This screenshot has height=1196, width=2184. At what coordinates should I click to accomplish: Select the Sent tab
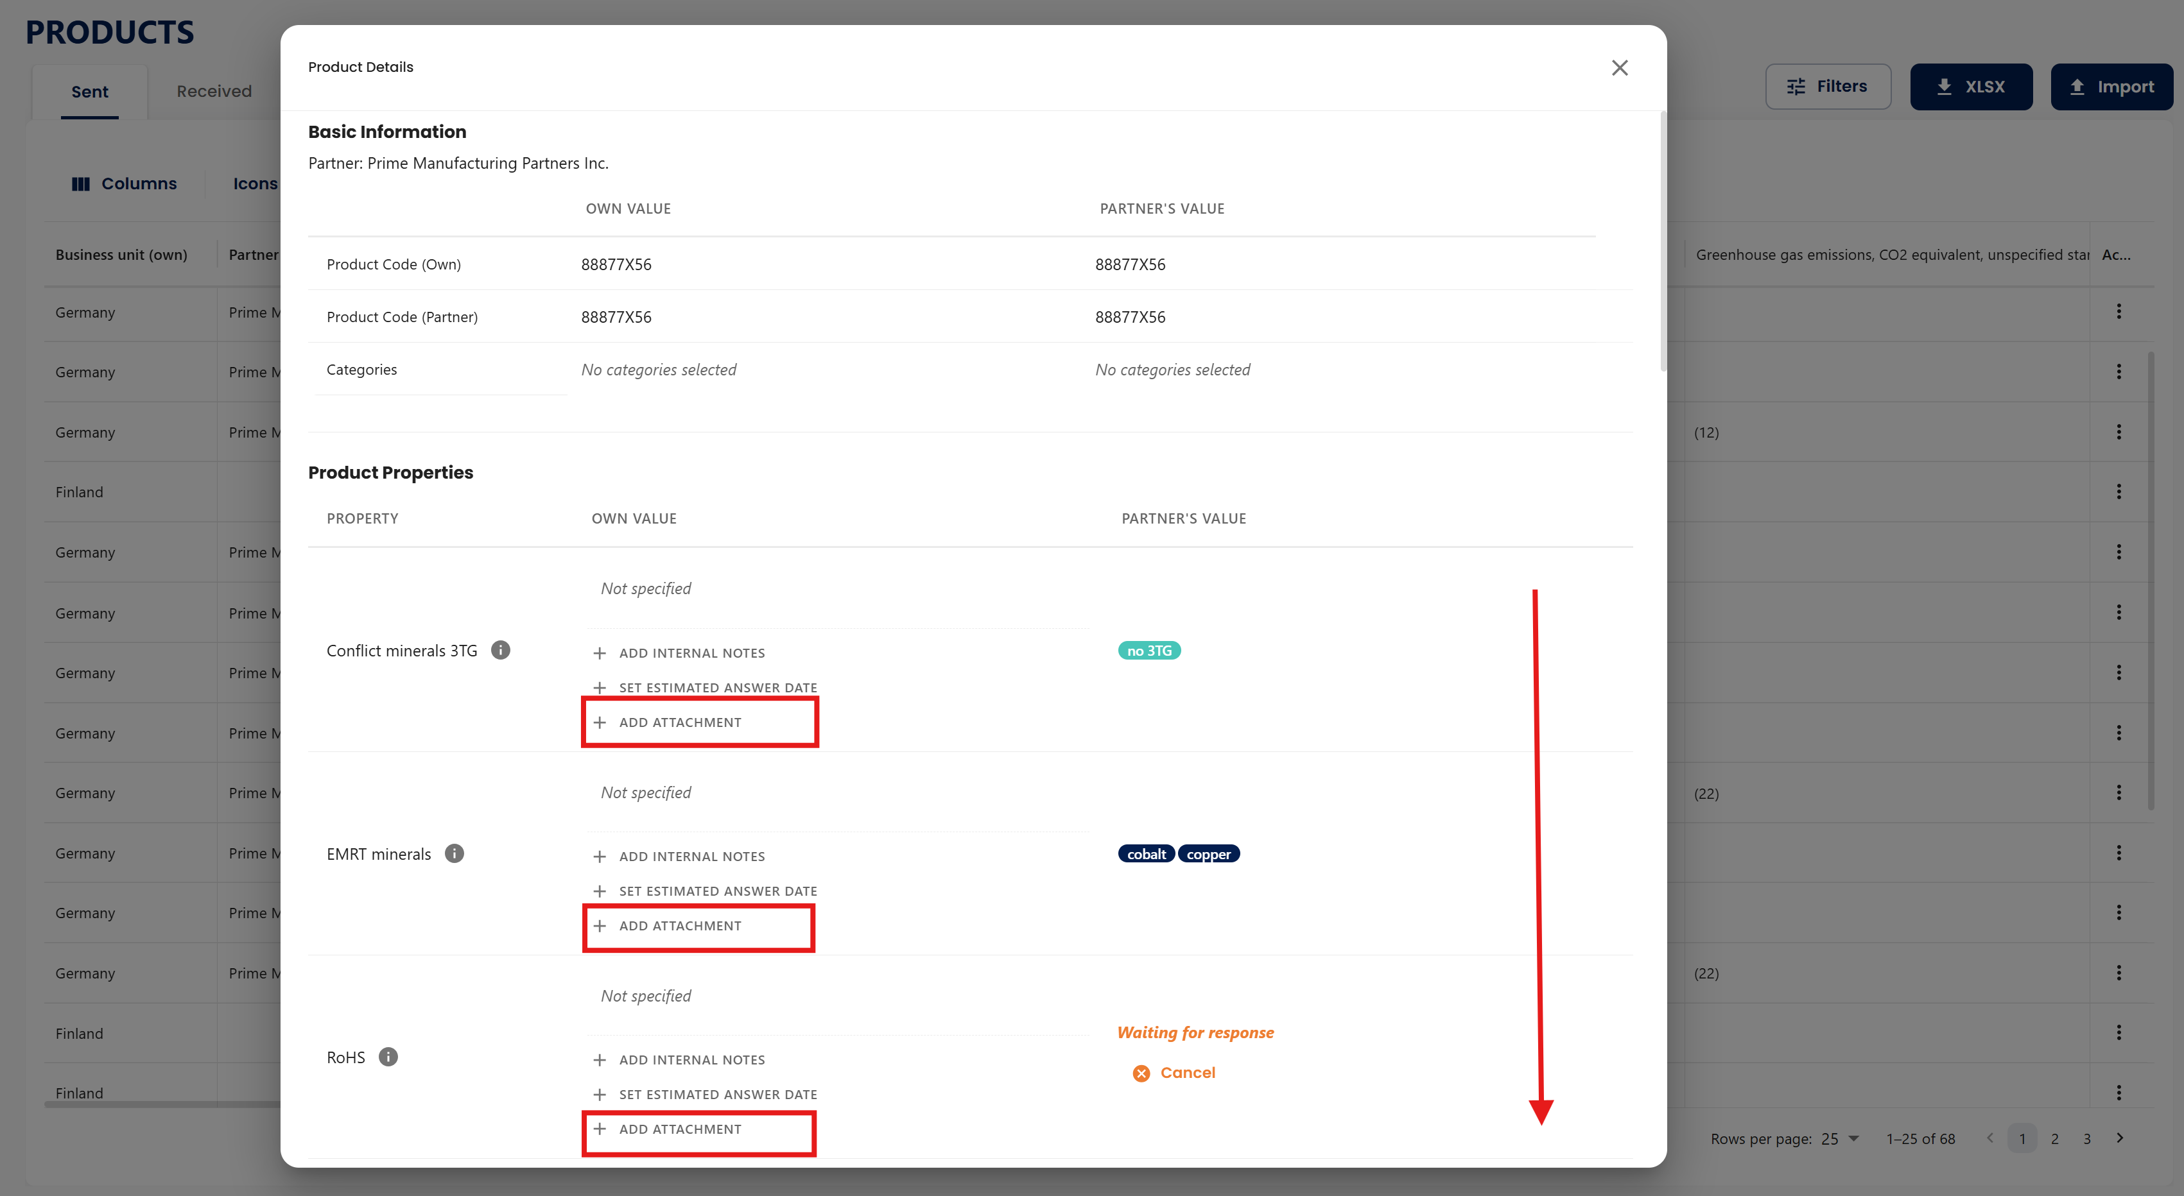pyautogui.click(x=89, y=92)
